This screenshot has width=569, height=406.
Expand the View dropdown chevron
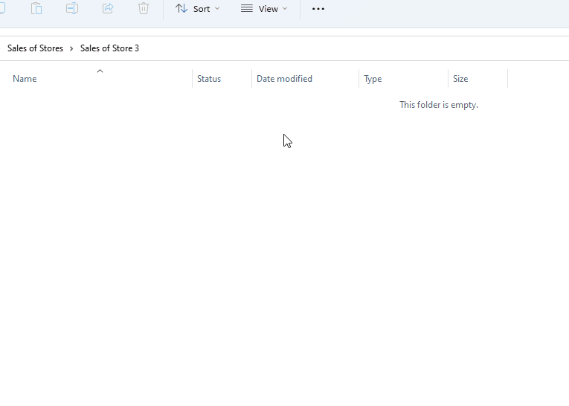[x=285, y=9]
